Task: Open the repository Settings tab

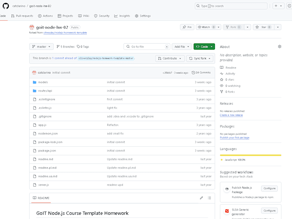Action: (x=143, y=16)
